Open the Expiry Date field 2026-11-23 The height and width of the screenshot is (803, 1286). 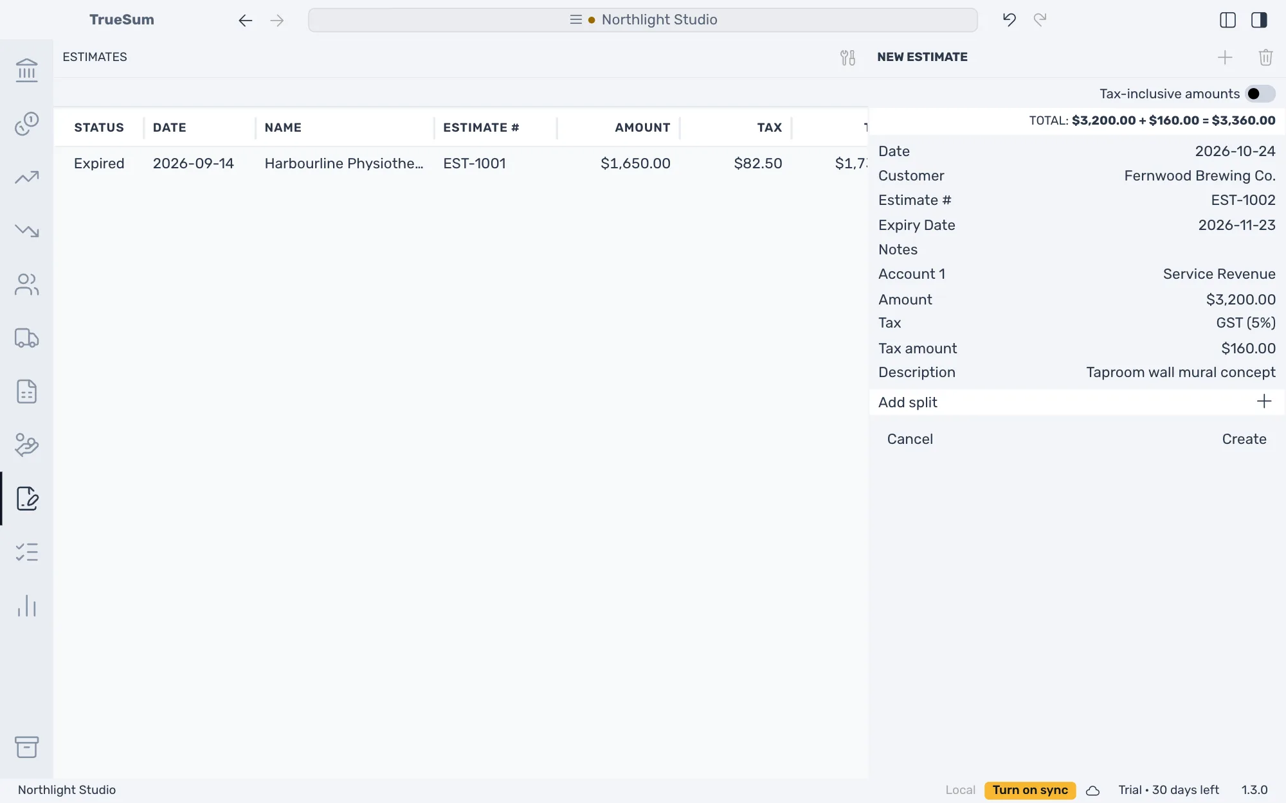[x=1077, y=225]
